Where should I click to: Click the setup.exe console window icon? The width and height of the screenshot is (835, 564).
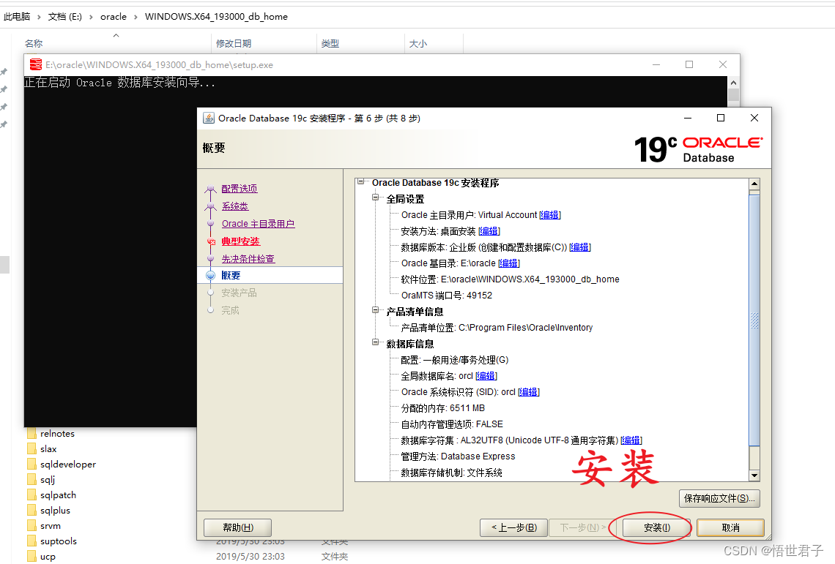click(36, 64)
